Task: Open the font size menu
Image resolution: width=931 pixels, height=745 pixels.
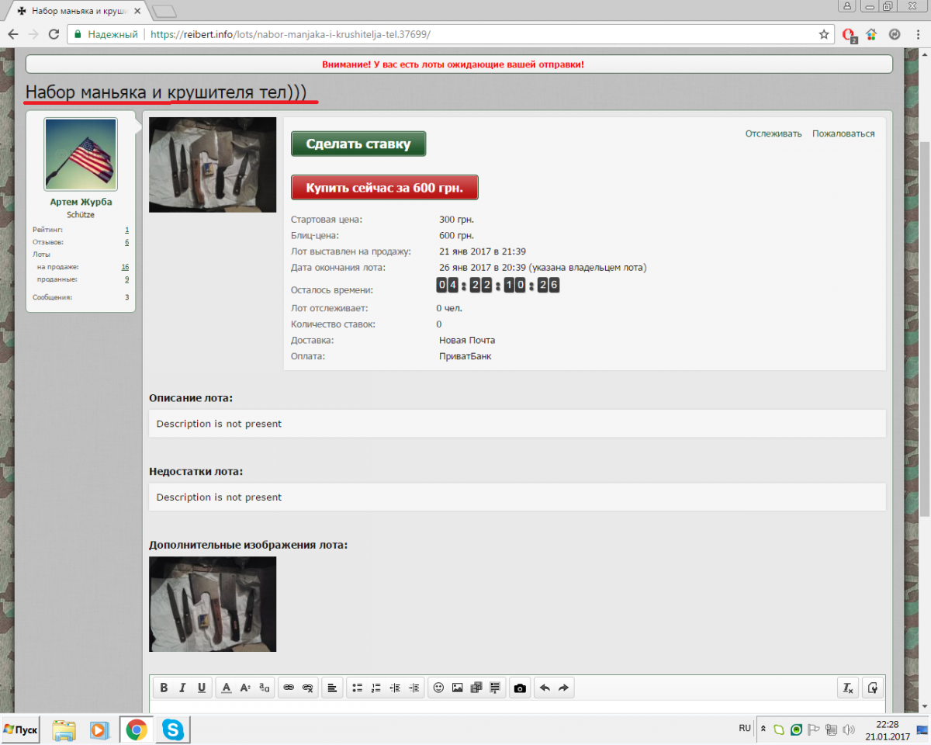Action: [245, 688]
